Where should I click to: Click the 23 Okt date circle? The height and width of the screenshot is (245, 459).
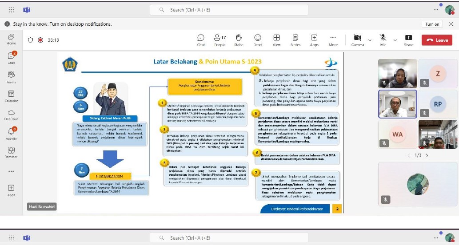tap(80, 93)
